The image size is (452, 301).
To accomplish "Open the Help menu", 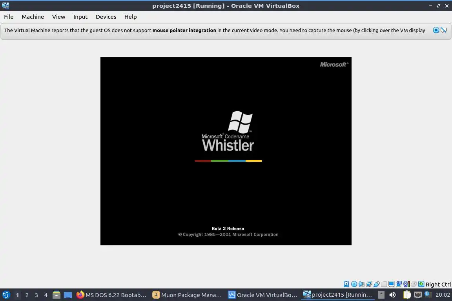I will (x=130, y=17).
